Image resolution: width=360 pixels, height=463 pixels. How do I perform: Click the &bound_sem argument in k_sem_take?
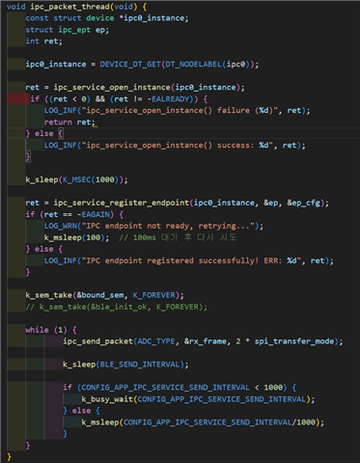[100, 295]
